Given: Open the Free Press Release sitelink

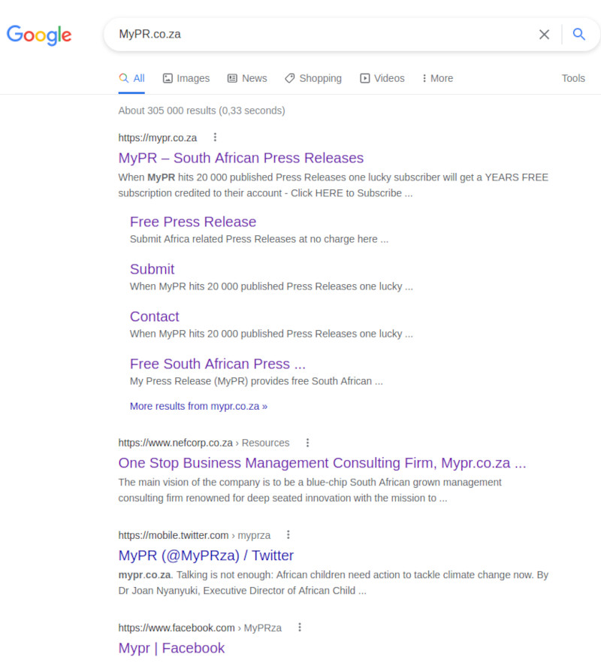Looking at the screenshot, I should click(193, 222).
